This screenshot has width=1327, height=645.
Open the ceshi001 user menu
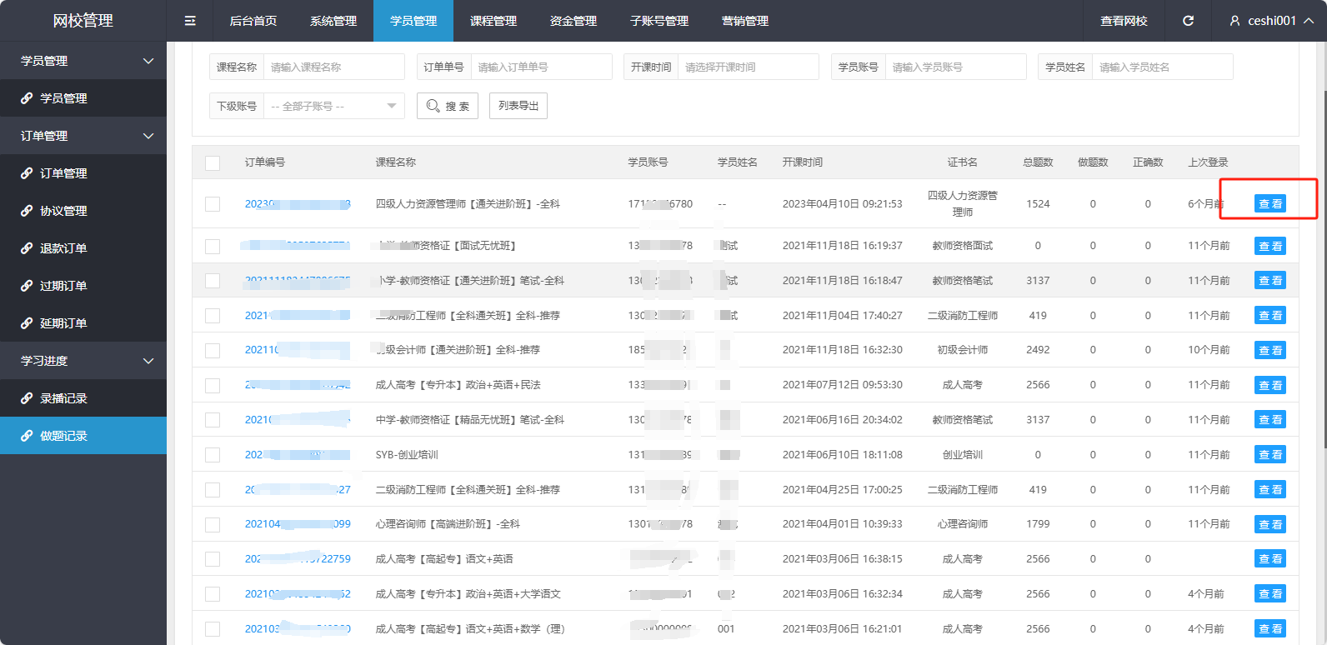coord(1272,21)
